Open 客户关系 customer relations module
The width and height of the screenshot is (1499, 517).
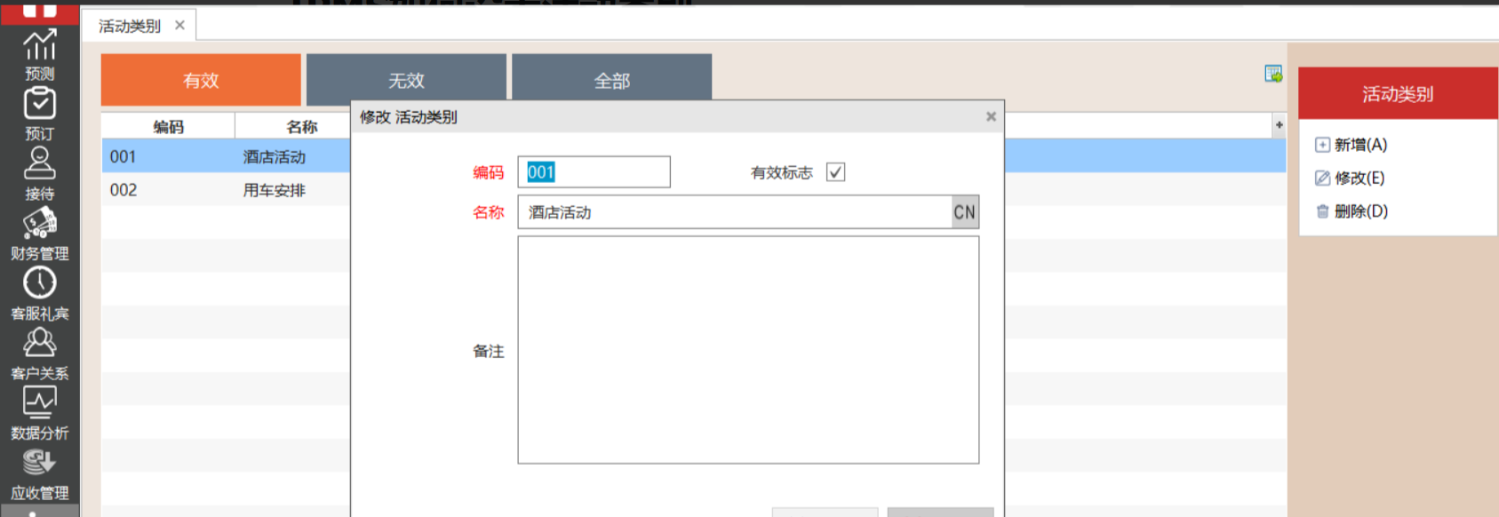[x=39, y=353]
